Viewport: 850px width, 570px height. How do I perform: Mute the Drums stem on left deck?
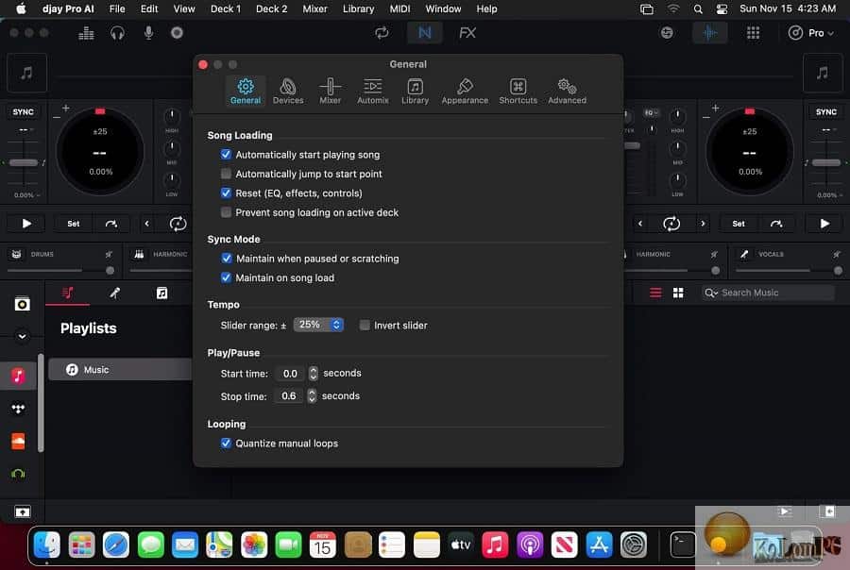point(109,254)
